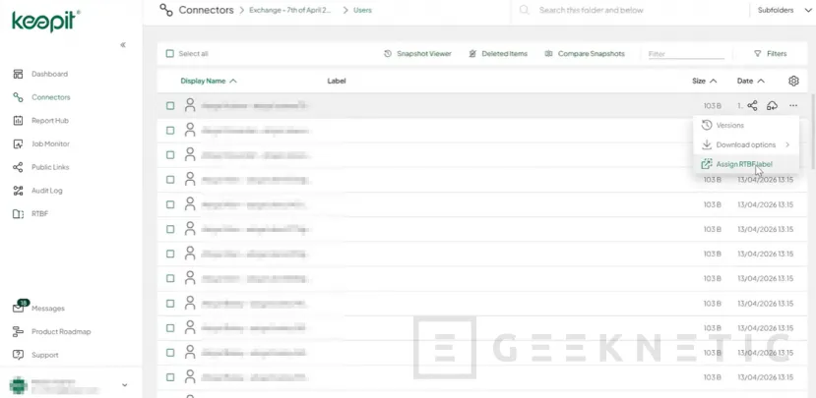Open the Dashboard page from the sidebar
The height and width of the screenshot is (398, 816).
41,74
